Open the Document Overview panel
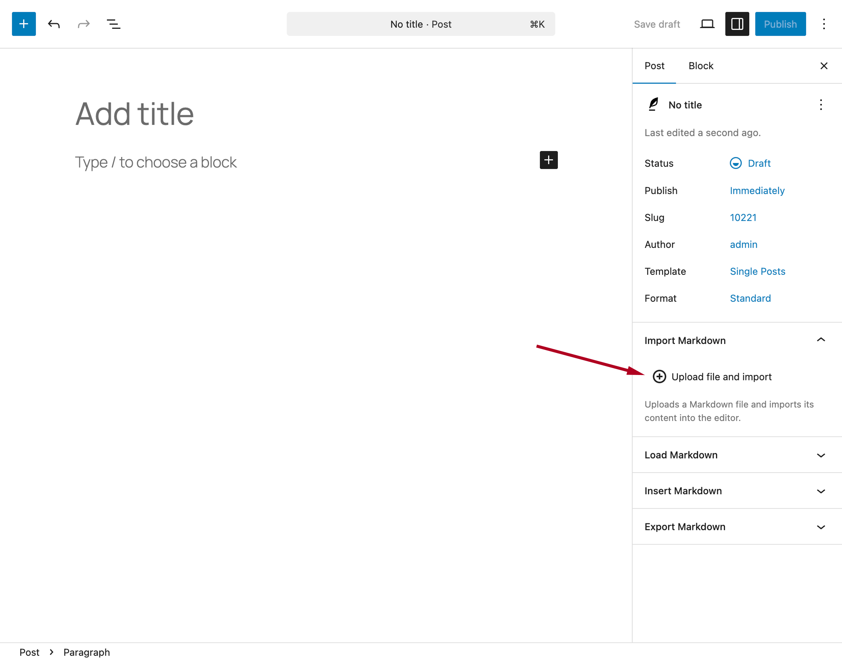 point(113,24)
